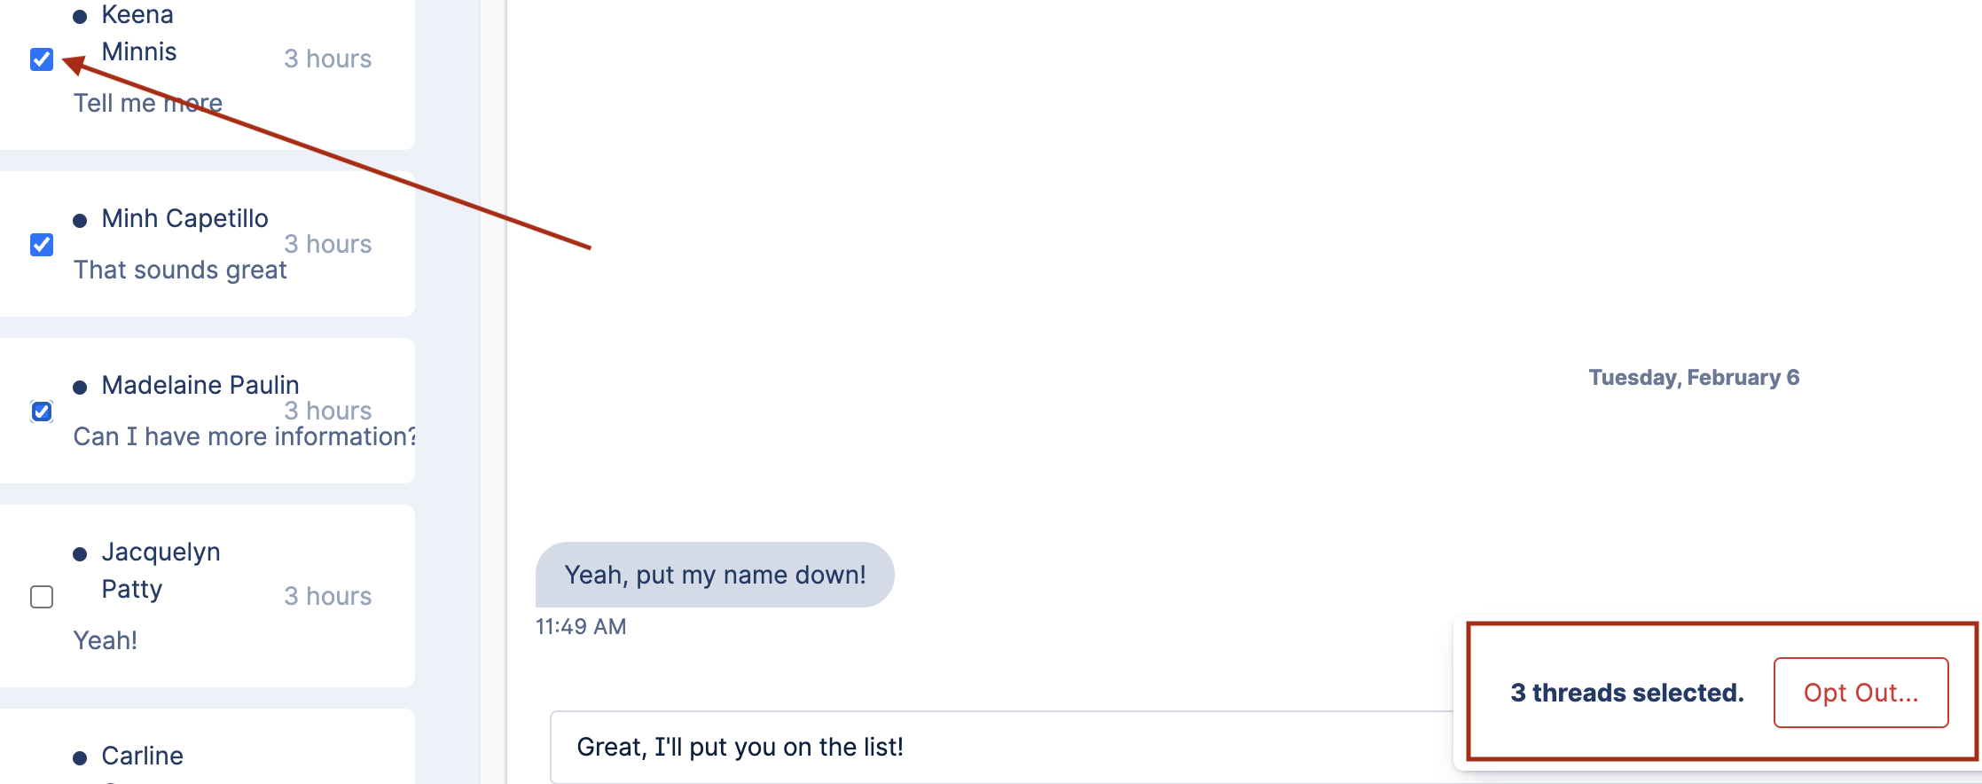Uncheck the Keena Minnis thread checkbox

point(42,59)
